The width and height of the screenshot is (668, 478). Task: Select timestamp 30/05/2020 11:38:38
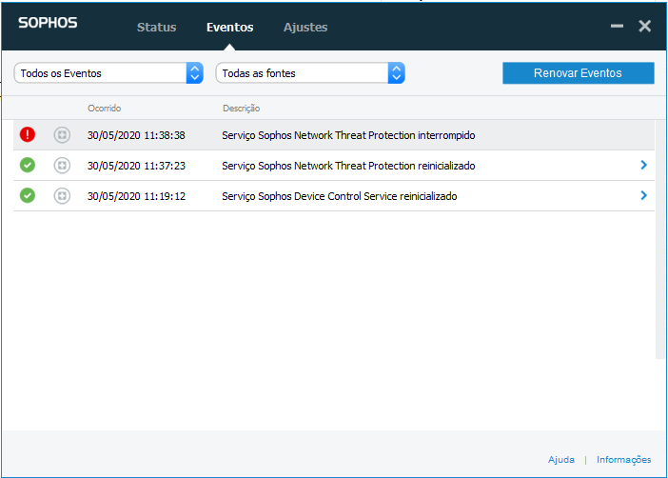click(x=136, y=135)
